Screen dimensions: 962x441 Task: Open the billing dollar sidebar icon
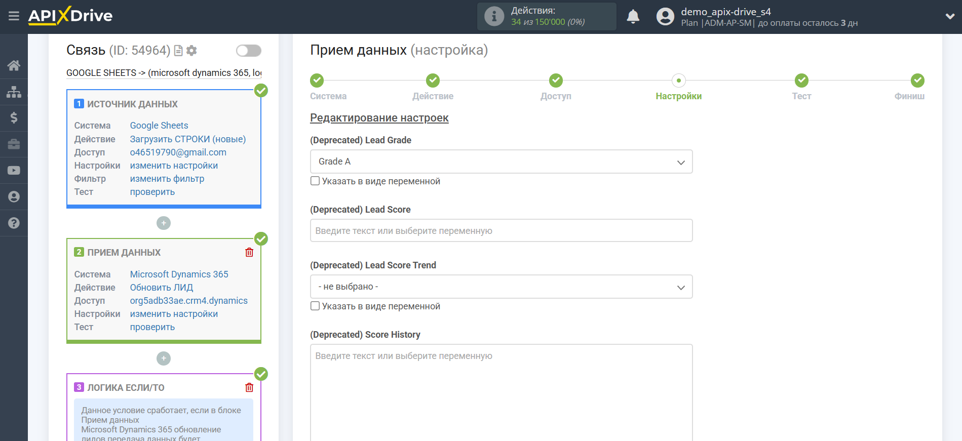click(14, 118)
